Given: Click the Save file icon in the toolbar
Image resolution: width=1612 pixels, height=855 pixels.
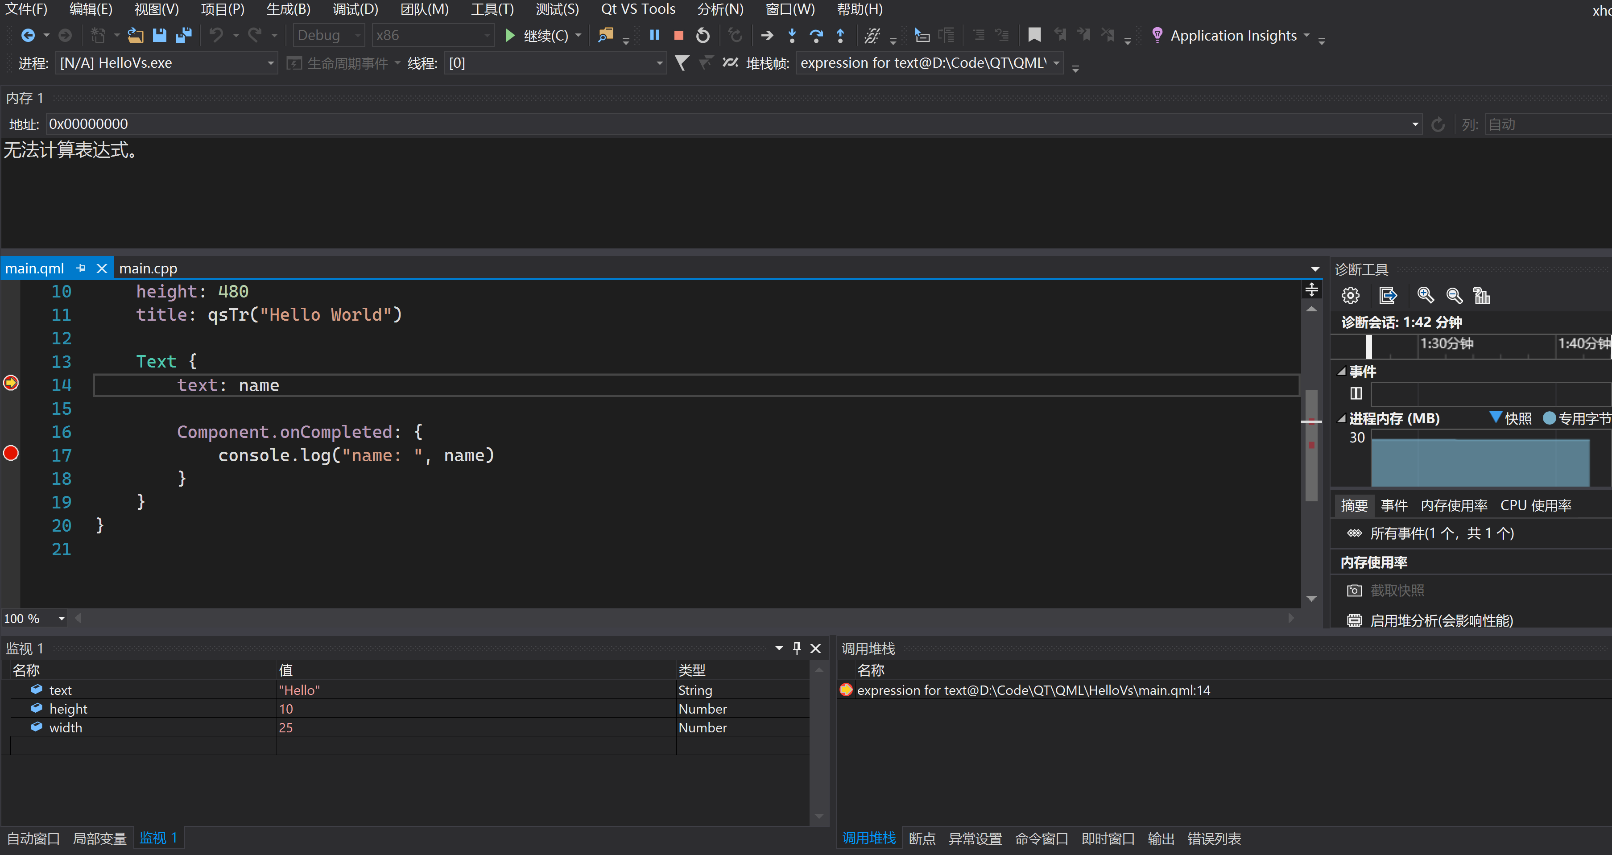Looking at the screenshot, I should tap(160, 35).
